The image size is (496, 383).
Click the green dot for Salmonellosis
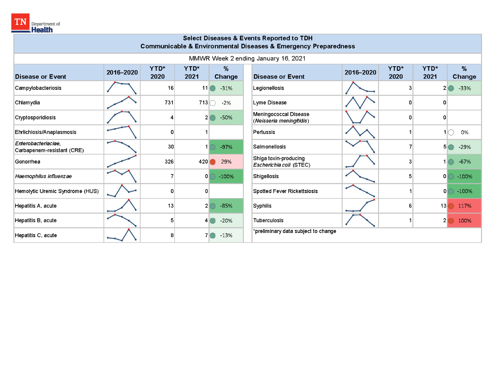(x=451, y=147)
